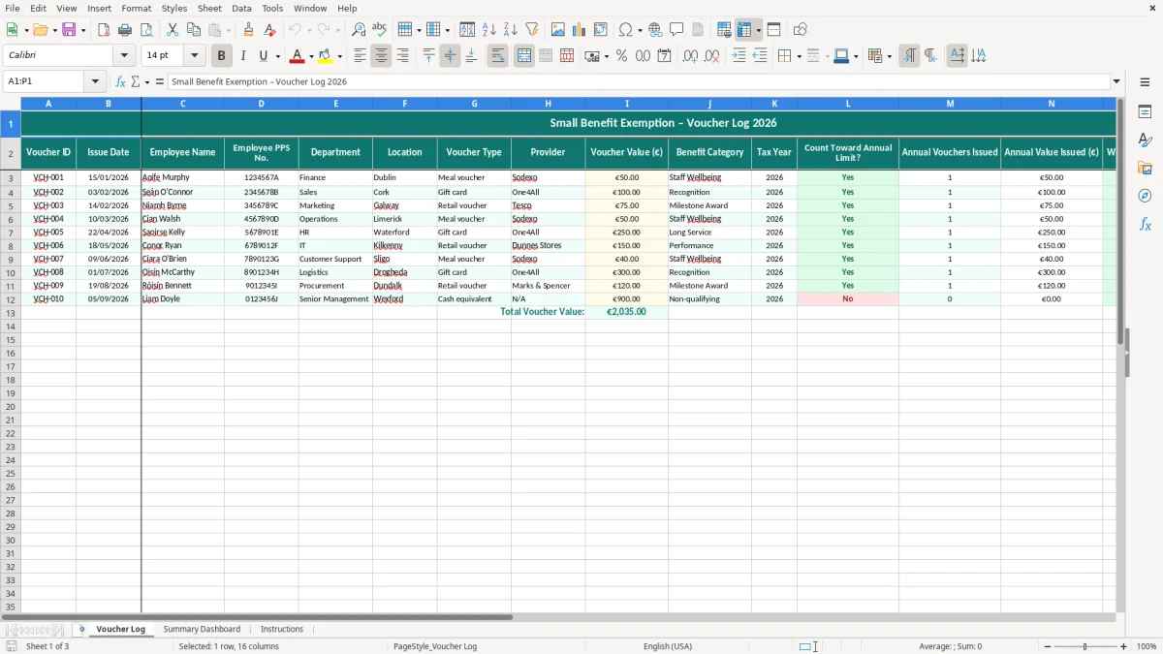Switch to Instructions sheet tab
Screen dimensions: 1163x654
click(282, 629)
